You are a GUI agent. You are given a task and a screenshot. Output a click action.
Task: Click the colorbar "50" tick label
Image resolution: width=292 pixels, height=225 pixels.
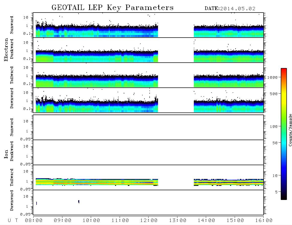tap(275, 143)
